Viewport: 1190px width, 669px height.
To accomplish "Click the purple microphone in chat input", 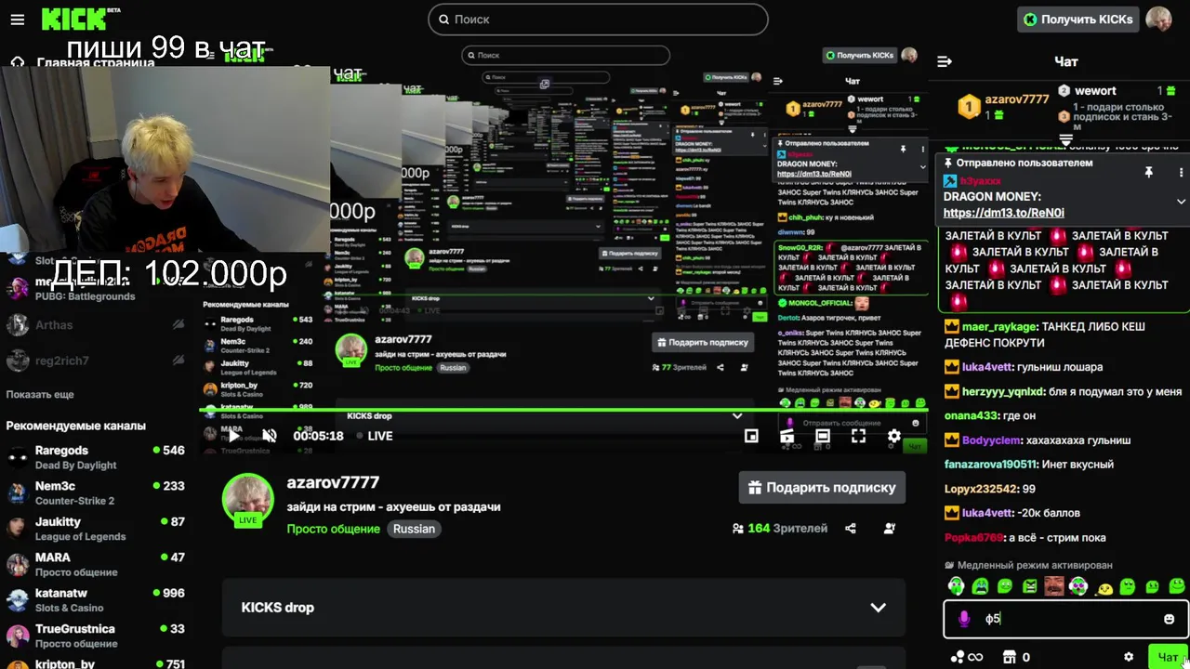I will 964,619.
